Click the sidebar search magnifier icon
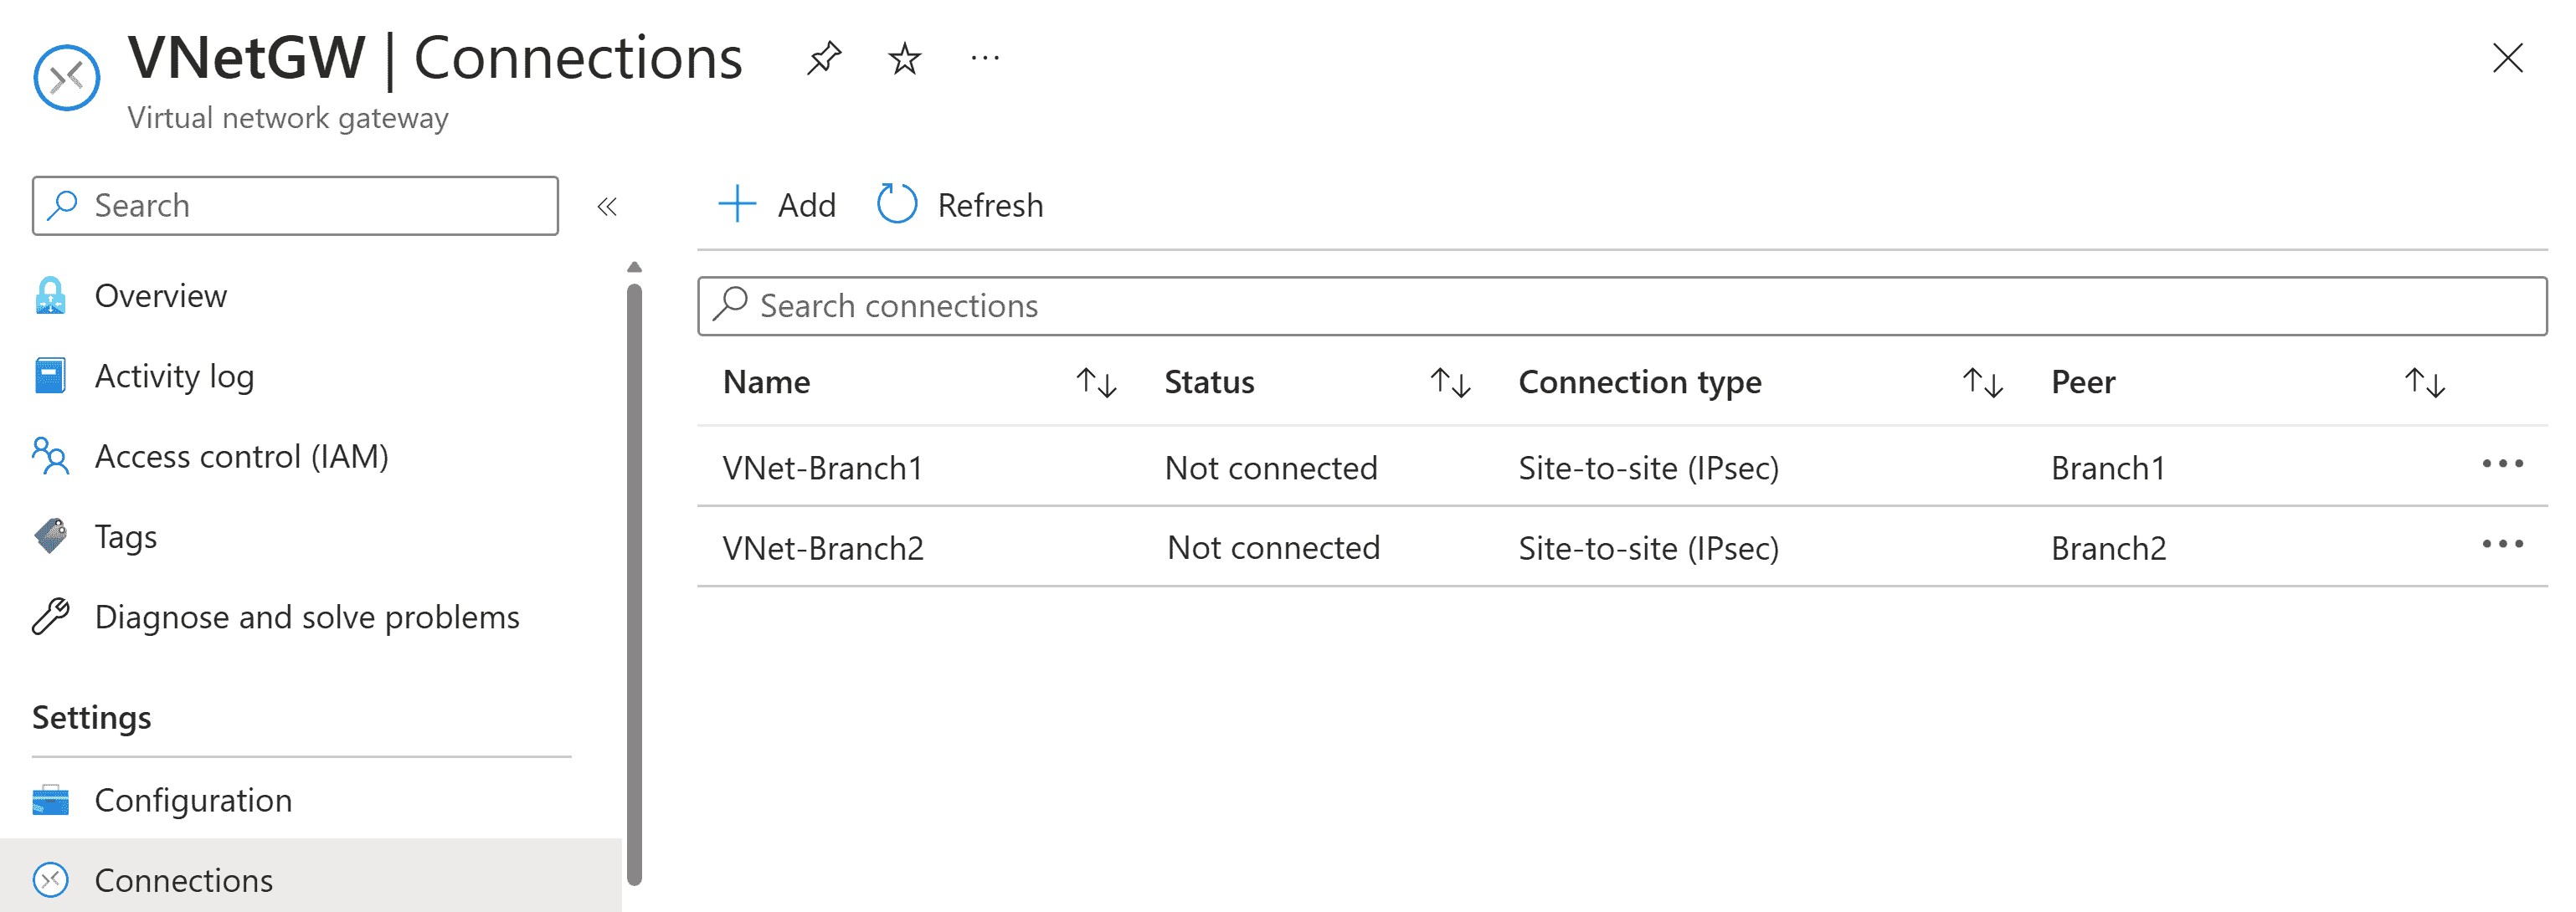 pos(62,205)
